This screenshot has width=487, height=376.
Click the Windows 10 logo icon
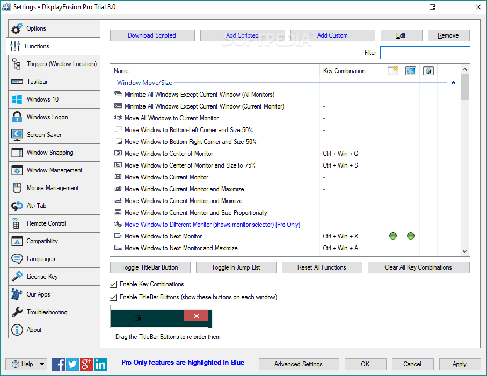[17, 99]
